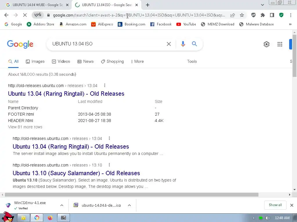297x222 pixels.
Task: Show all downloads
Action: [275, 205]
